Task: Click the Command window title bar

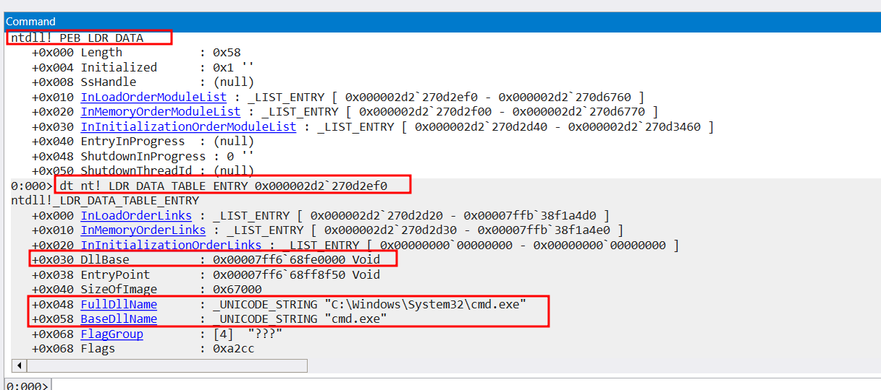Action: tap(434, 22)
